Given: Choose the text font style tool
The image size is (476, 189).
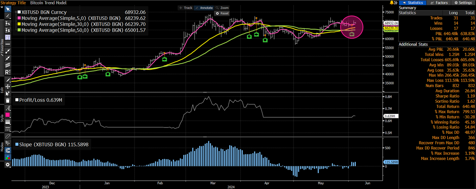Looking at the screenshot, I should click(7, 108).
